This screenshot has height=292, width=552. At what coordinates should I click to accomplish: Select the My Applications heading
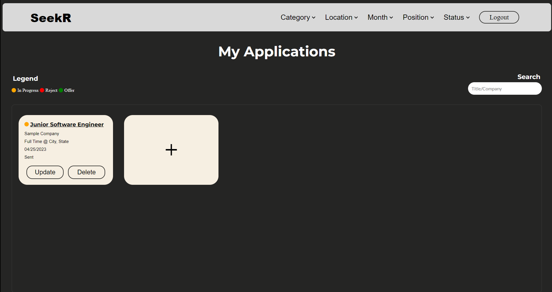[x=276, y=51]
